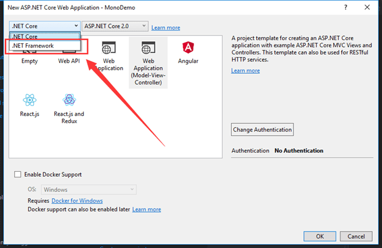Click the Change Authentication button
The width and height of the screenshot is (382, 248).
pyautogui.click(x=262, y=129)
